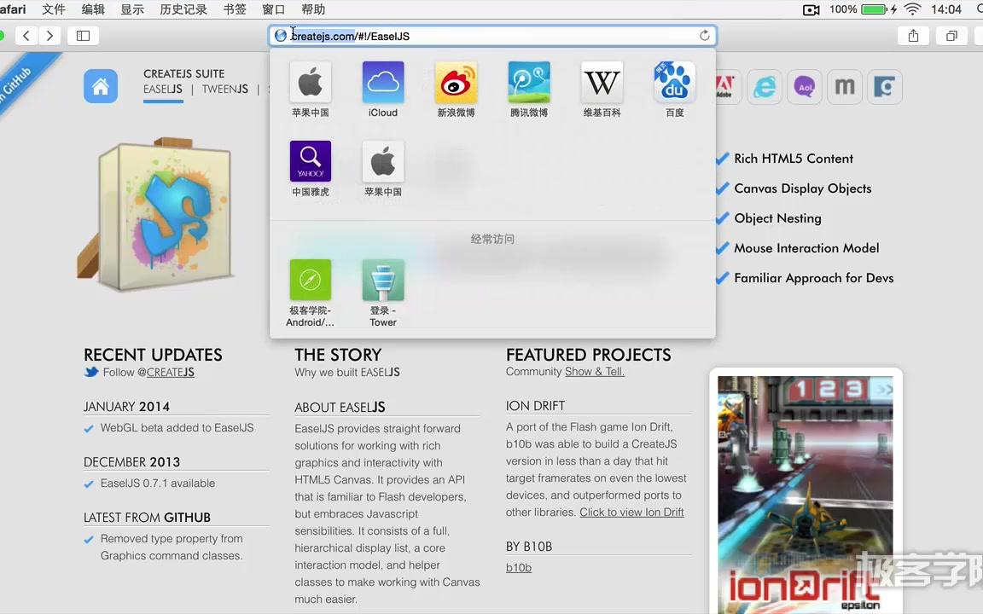The width and height of the screenshot is (983, 614).
Task: Open the Share button in the toolbar
Action: coord(913,36)
